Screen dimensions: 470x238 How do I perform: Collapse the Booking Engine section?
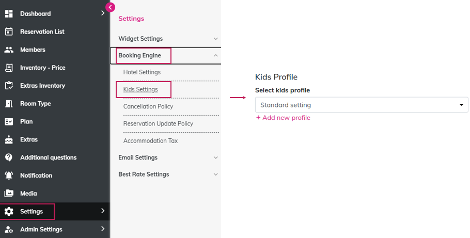216,55
